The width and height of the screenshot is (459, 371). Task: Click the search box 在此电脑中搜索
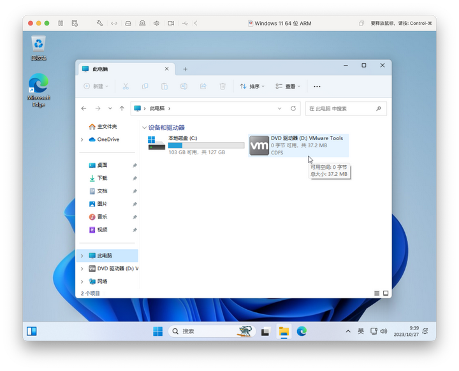point(346,108)
